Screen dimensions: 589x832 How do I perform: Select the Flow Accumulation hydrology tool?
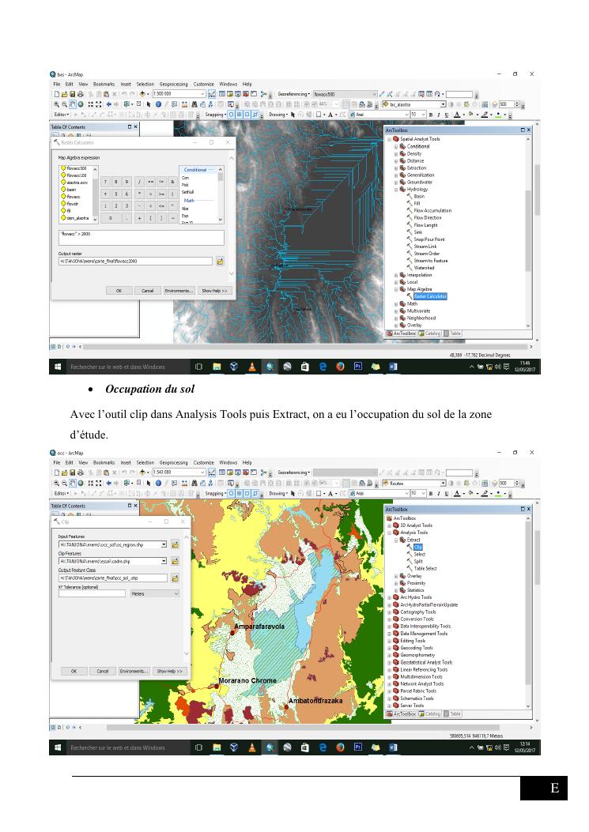[432, 211]
